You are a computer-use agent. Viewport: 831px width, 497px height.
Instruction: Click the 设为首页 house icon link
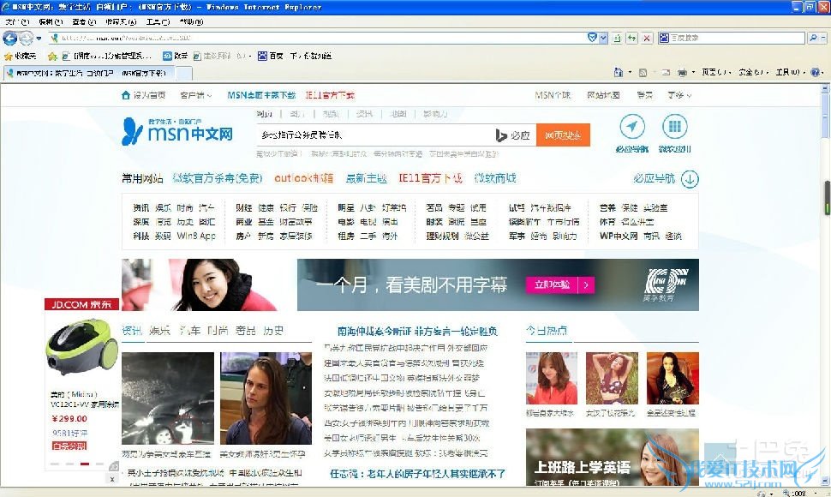(x=143, y=95)
